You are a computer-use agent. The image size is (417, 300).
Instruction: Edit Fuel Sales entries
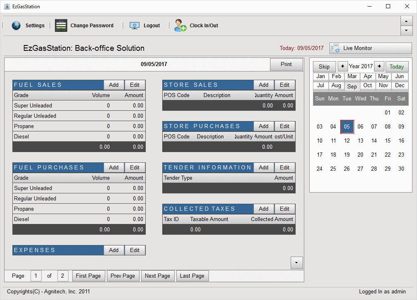(x=135, y=85)
